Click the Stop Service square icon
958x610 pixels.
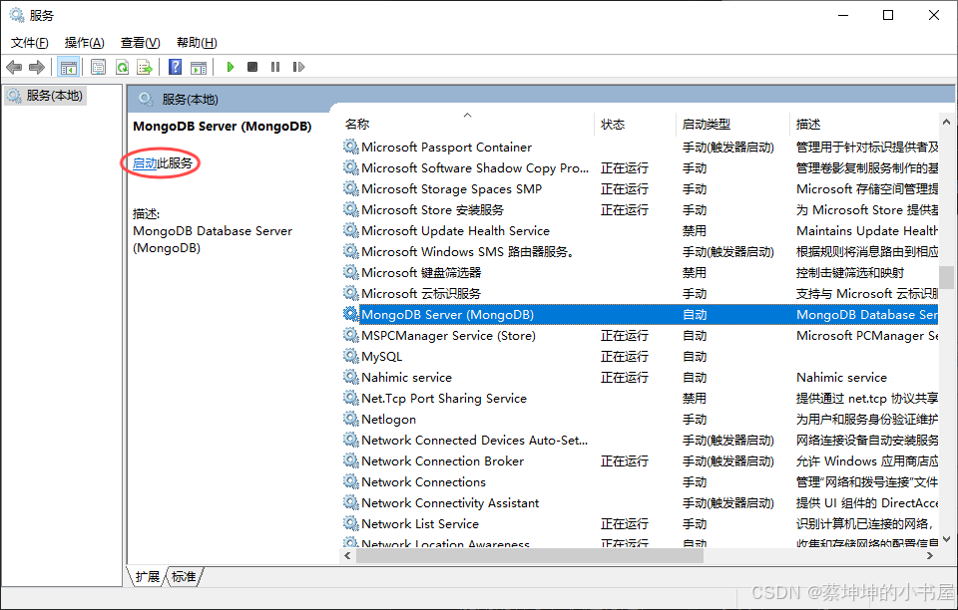pyautogui.click(x=252, y=67)
